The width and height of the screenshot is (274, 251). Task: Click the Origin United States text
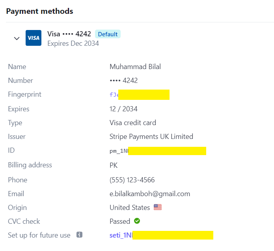click(x=130, y=208)
